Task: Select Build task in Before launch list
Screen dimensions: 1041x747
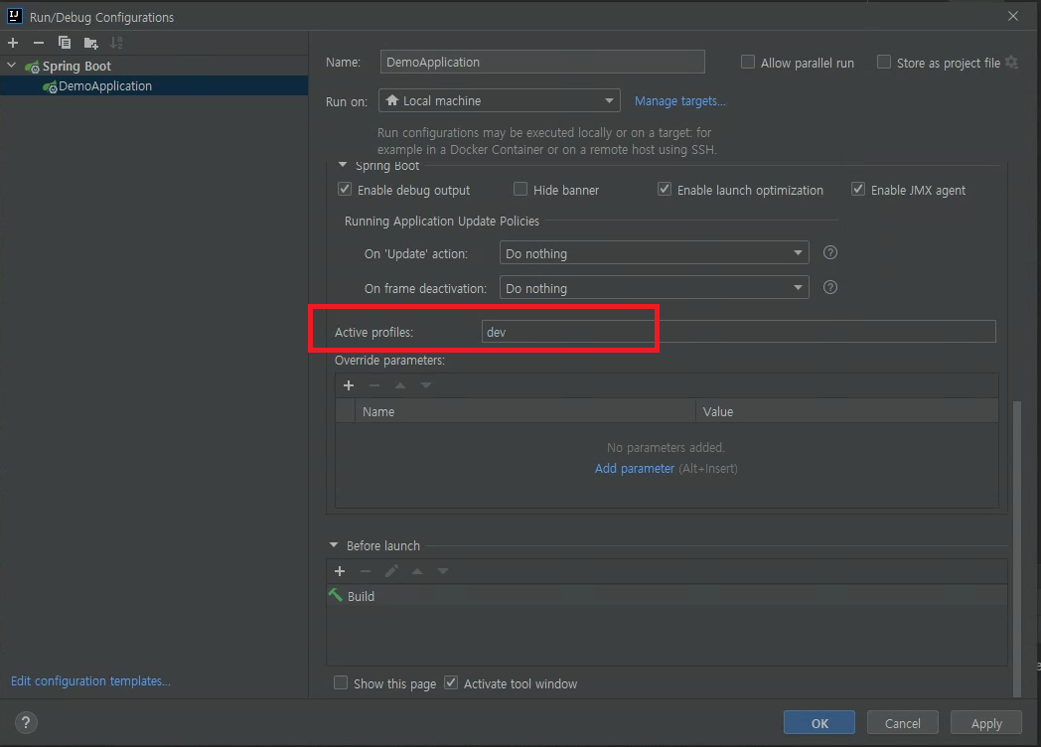Action: click(x=667, y=596)
